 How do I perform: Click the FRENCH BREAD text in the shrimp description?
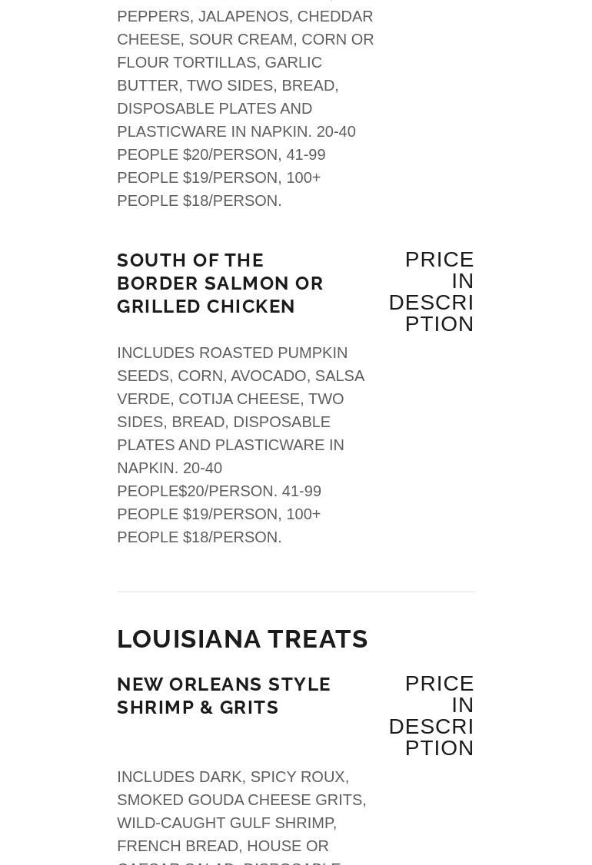[x=178, y=846]
